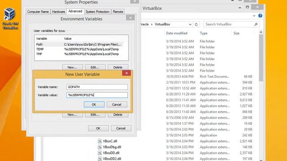Select the VBoxC.dll file icon

[100, 141]
